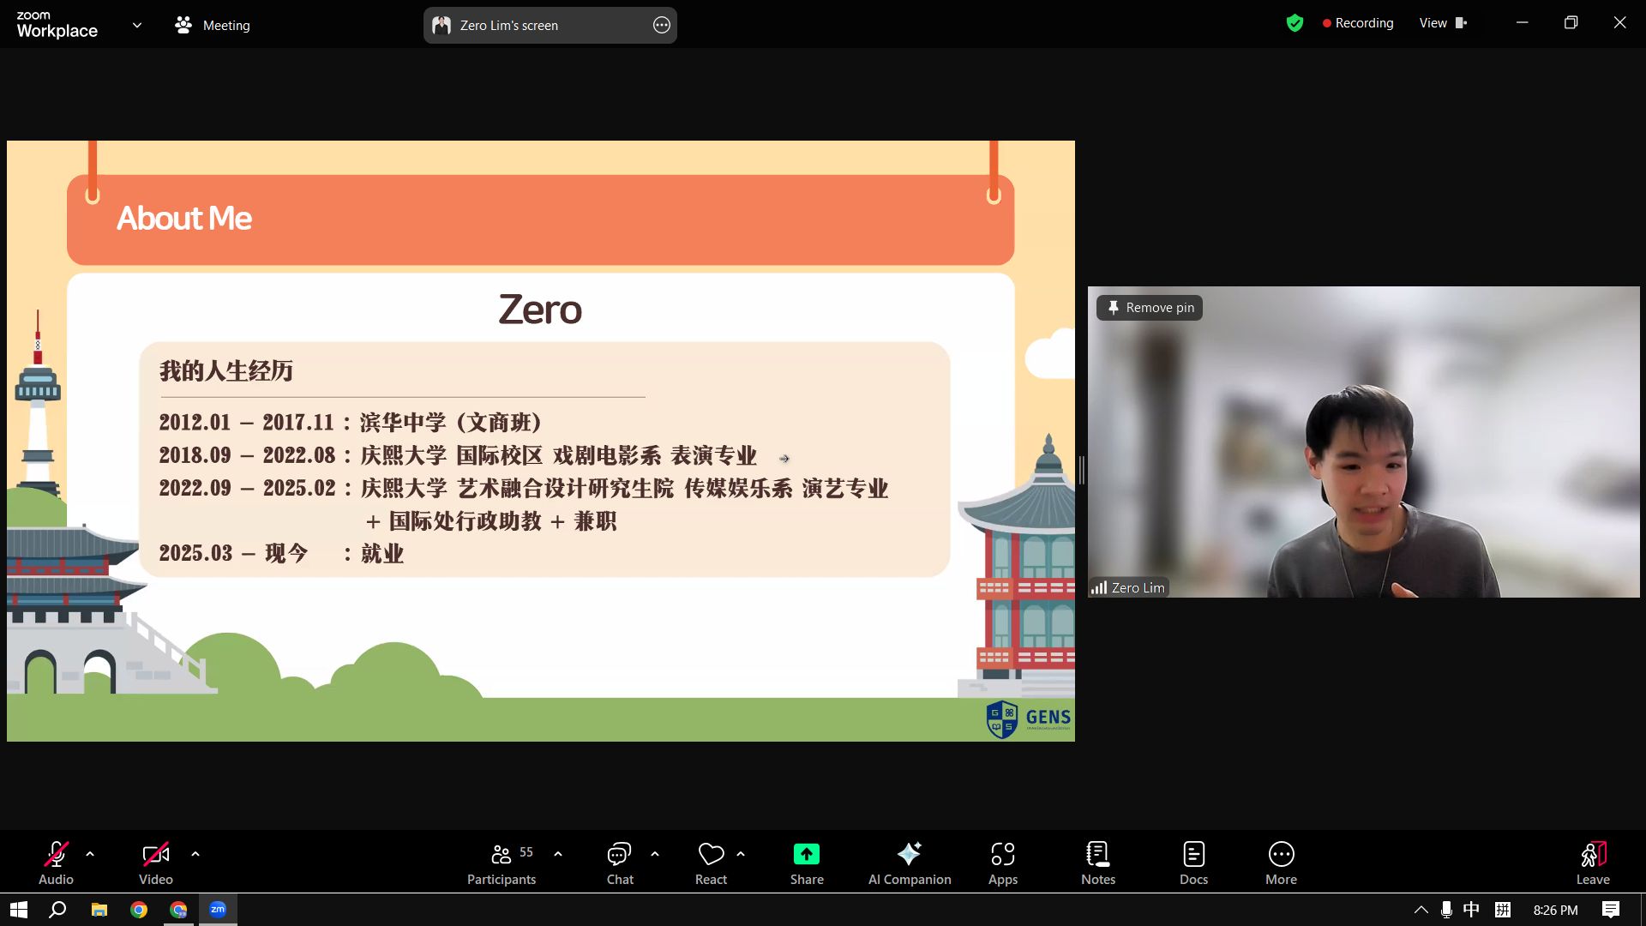
Task: Expand video options arrow
Action: [x=195, y=854]
